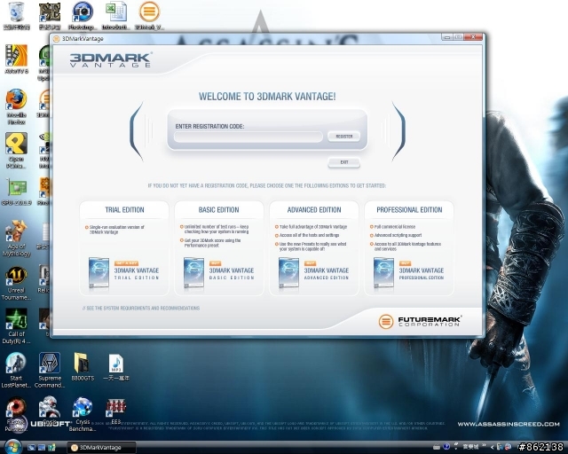The width and height of the screenshot is (568, 454).
Task: Open the Excel spreadsheet file on desktop
Action: click(x=116, y=12)
